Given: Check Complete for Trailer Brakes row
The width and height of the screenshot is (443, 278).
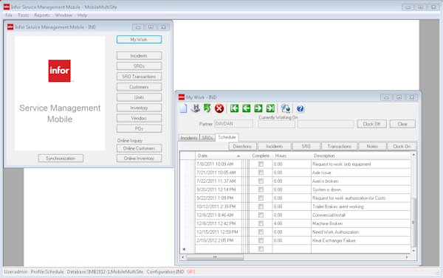Looking at the screenshot, I should [x=261, y=206].
